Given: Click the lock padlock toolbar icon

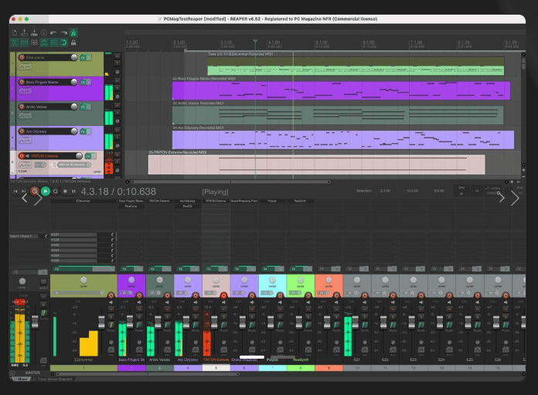Looking at the screenshot, I should click(x=73, y=43).
